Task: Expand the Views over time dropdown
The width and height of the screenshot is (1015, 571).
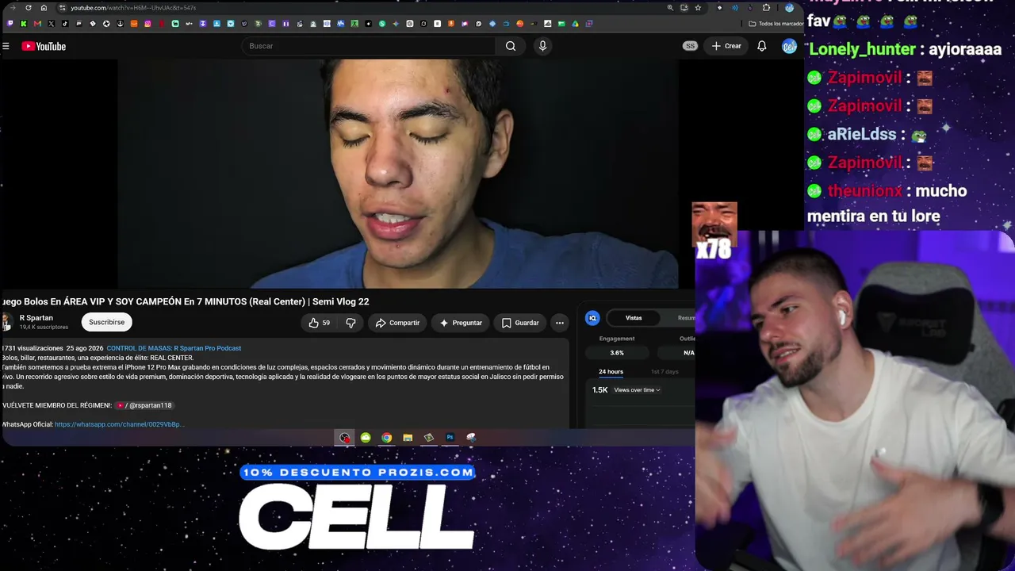Action: (637, 390)
